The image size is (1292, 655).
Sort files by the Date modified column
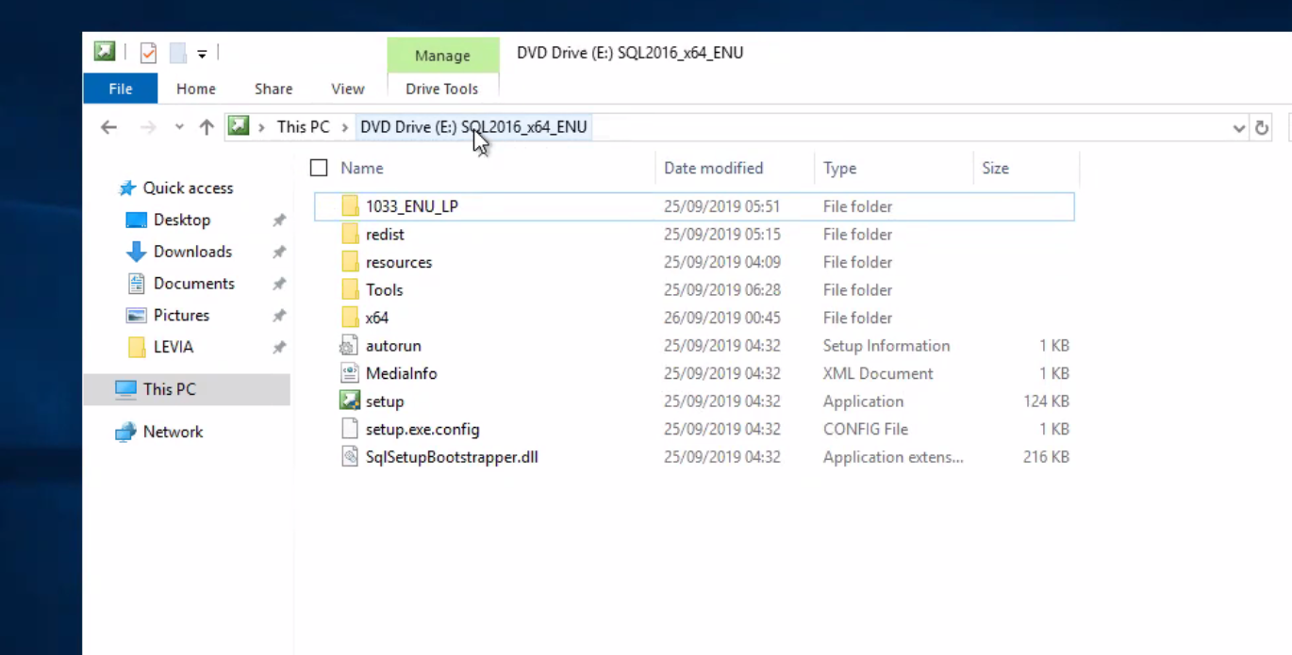[713, 168]
